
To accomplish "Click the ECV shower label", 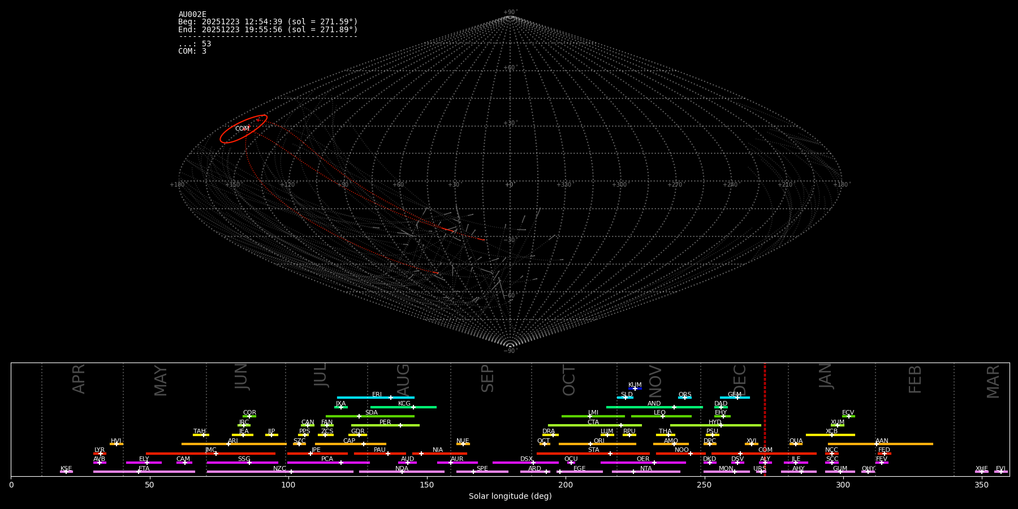I will (848, 413).
